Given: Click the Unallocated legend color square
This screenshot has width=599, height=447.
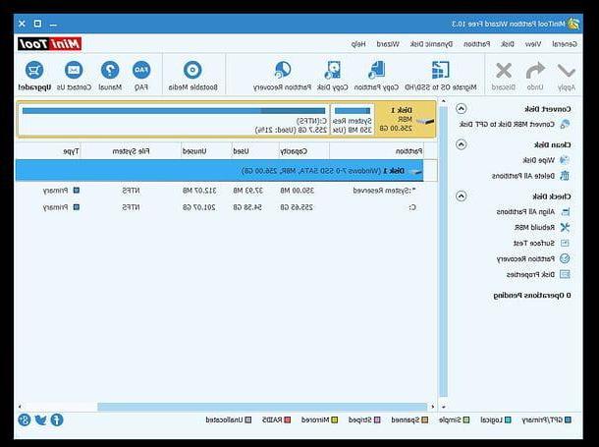Looking at the screenshot, I should coord(248,419).
